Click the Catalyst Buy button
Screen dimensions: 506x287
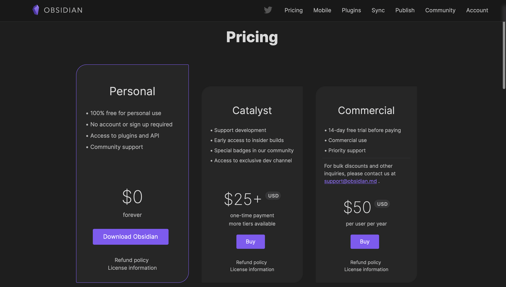point(250,241)
